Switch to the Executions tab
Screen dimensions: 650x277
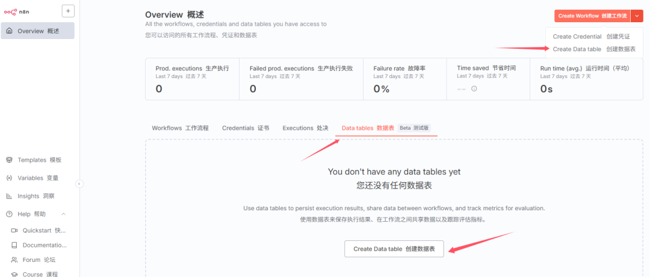pyautogui.click(x=306, y=128)
